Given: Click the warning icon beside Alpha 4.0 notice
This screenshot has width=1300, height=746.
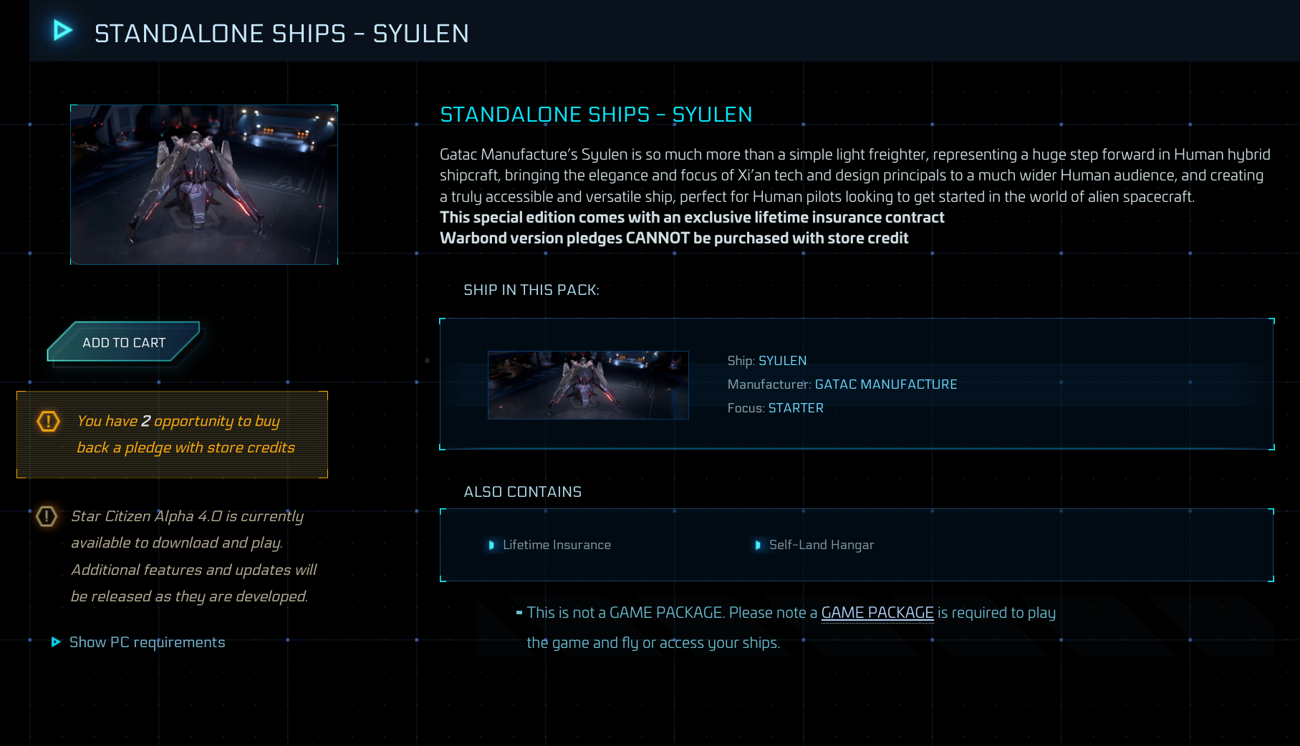Looking at the screenshot, I should (x=47, y=516).
